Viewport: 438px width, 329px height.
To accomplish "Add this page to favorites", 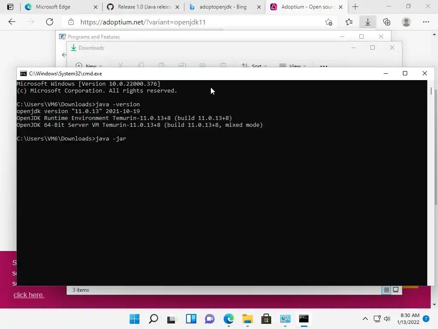I will point(329,22).
